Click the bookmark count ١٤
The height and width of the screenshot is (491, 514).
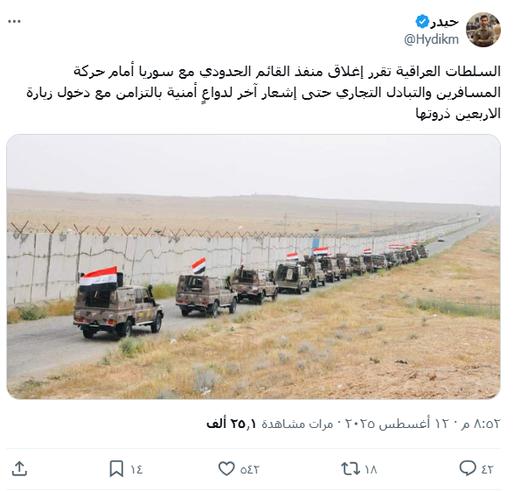[136, 469]
